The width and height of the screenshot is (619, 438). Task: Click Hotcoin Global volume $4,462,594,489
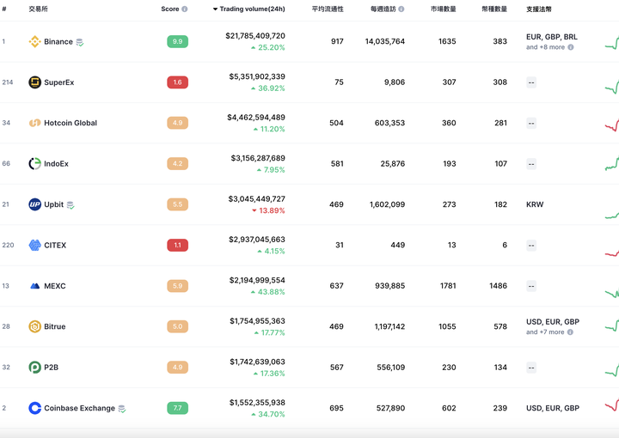click(256, 118)
